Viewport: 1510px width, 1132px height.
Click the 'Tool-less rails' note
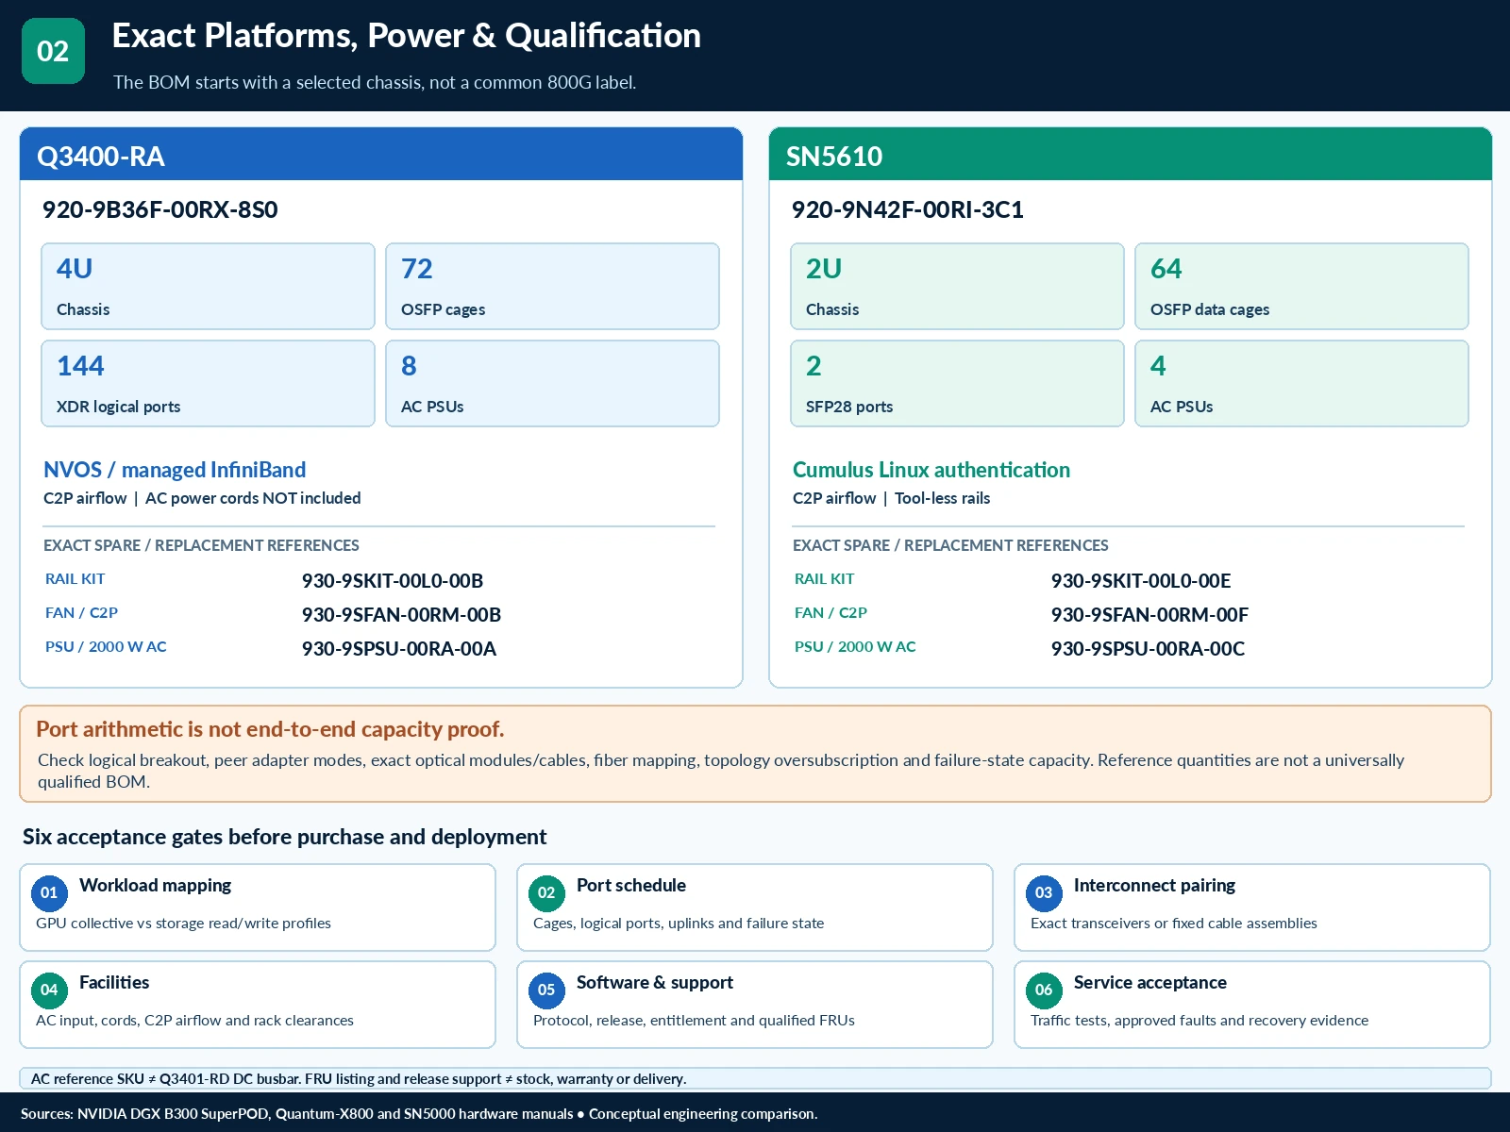(x=943, y=498)
